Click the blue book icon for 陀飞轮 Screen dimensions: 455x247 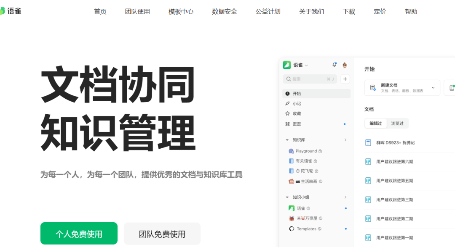point(291,171)
